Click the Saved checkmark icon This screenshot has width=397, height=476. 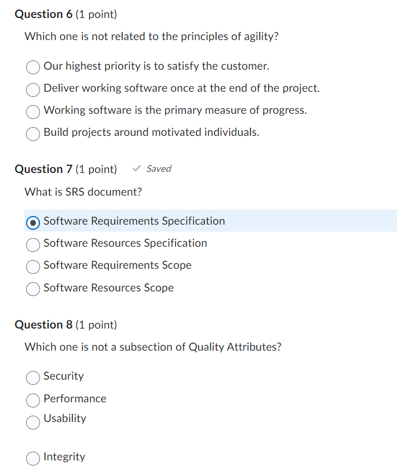pyautogui.click(x=137, y=168)
